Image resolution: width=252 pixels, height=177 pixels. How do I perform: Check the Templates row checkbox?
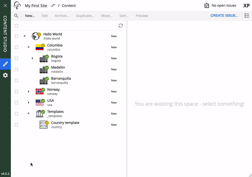click(16, 114)
